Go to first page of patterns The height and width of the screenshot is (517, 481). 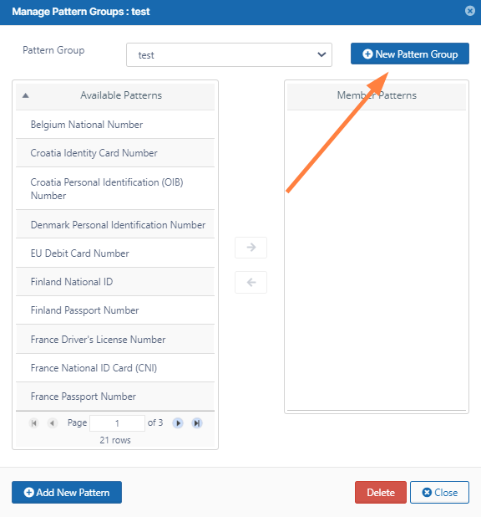coord(33,422)
